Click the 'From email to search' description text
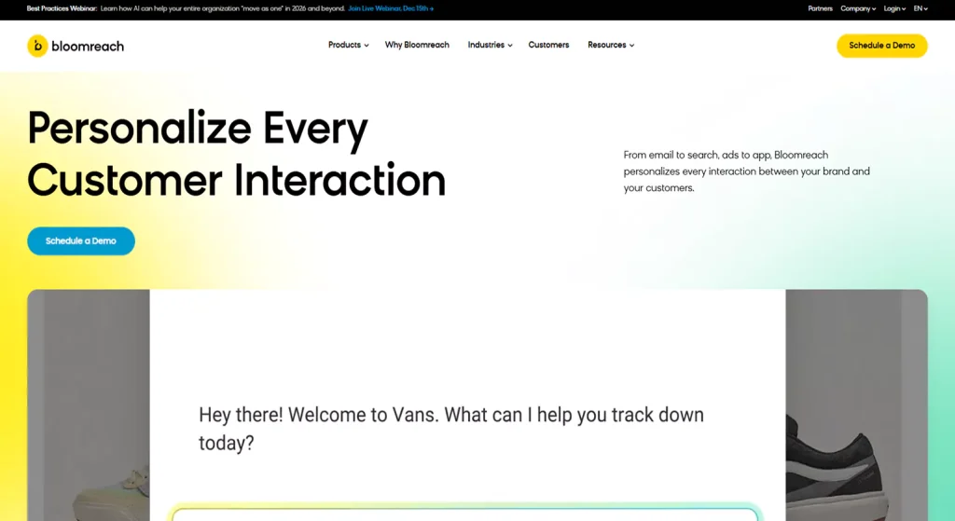Viewport: 955px width, 521px height. click(x=746, y=171)
